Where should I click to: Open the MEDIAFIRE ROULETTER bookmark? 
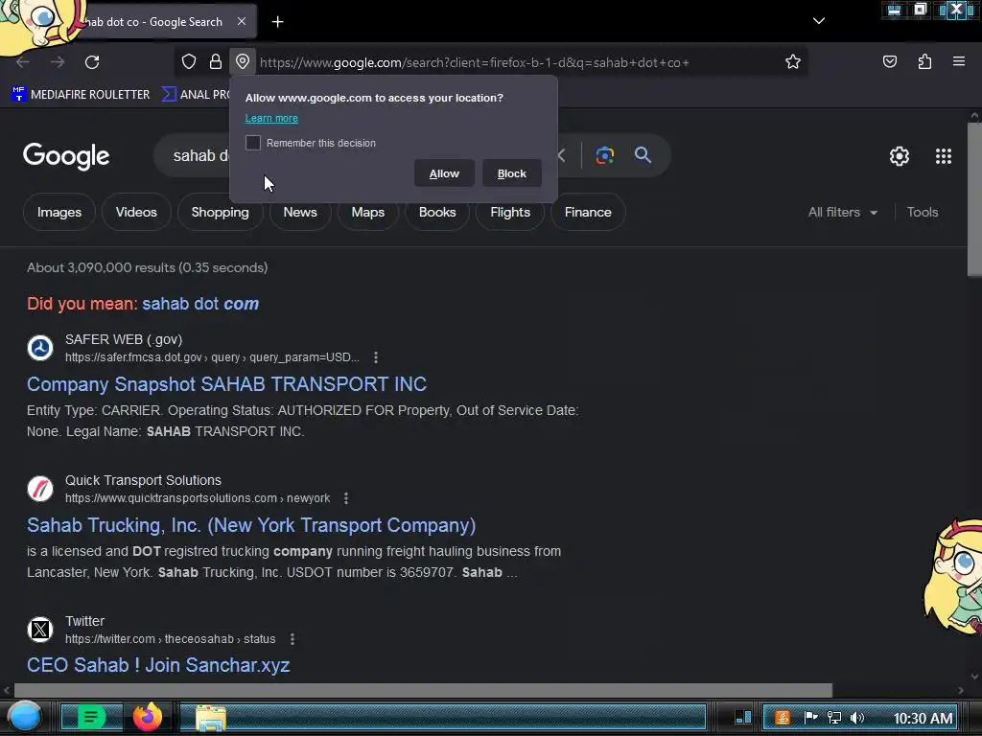pos(81,94)
